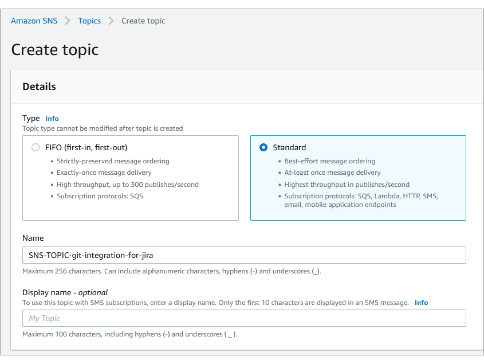
Task: Click the Create topic page heading
Action: pyautogui.click(x=55, y=50)
